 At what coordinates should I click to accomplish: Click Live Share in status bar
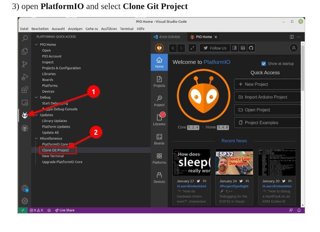[65, 210]
